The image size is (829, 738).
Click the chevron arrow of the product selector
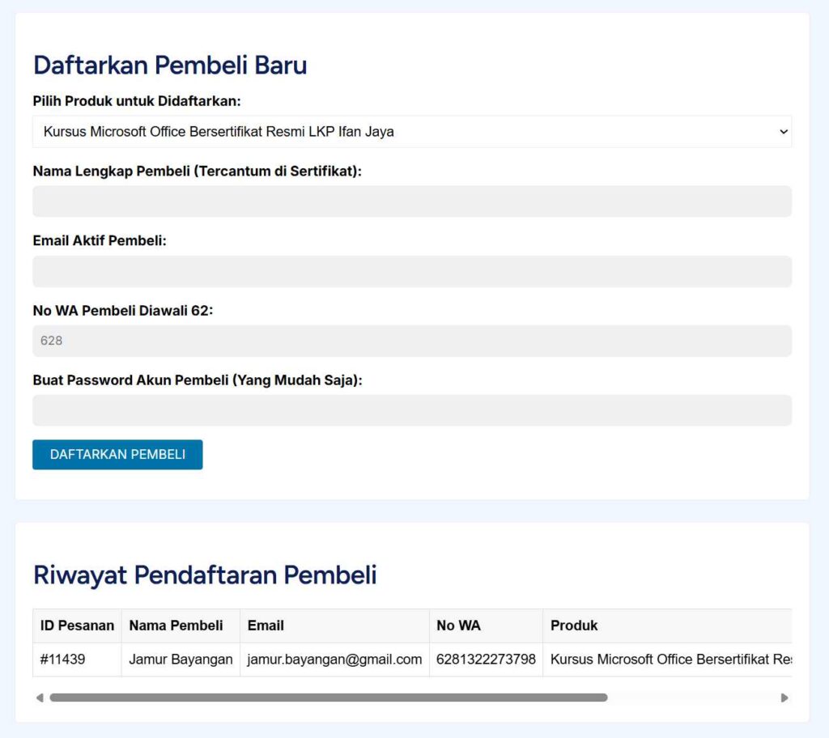[782, 131]
